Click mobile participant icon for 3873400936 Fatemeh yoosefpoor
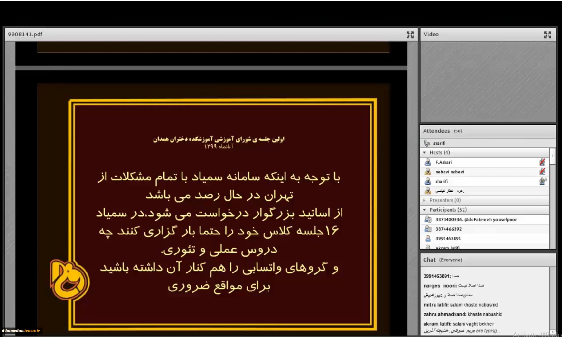Viewport: 562px width, 337px height. pyautogui.click(x=428, y=219)
